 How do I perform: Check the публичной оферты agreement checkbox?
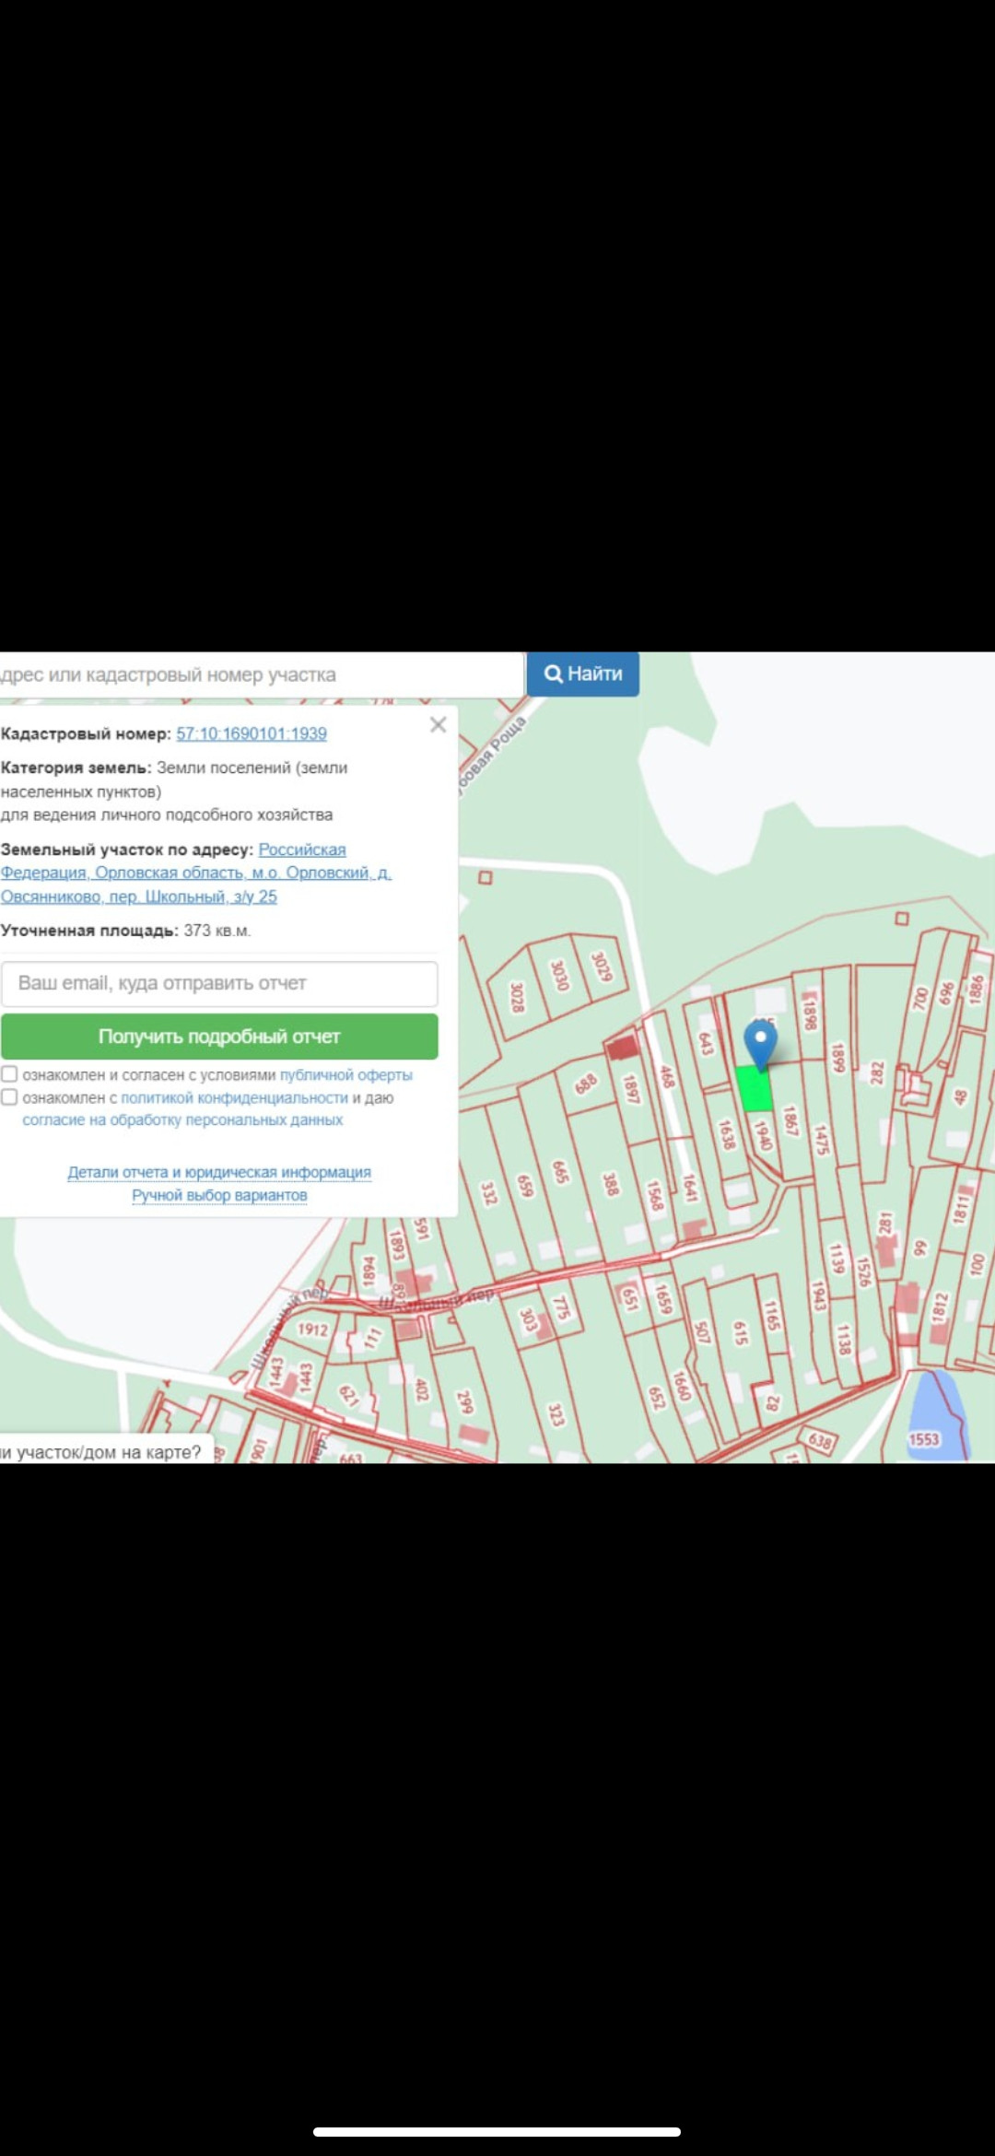coord(9,1074)
